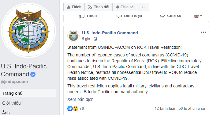This screenshot has height=115, width=209.
Task: Open the 70 reactions count
Action: [x=82, y=108]
